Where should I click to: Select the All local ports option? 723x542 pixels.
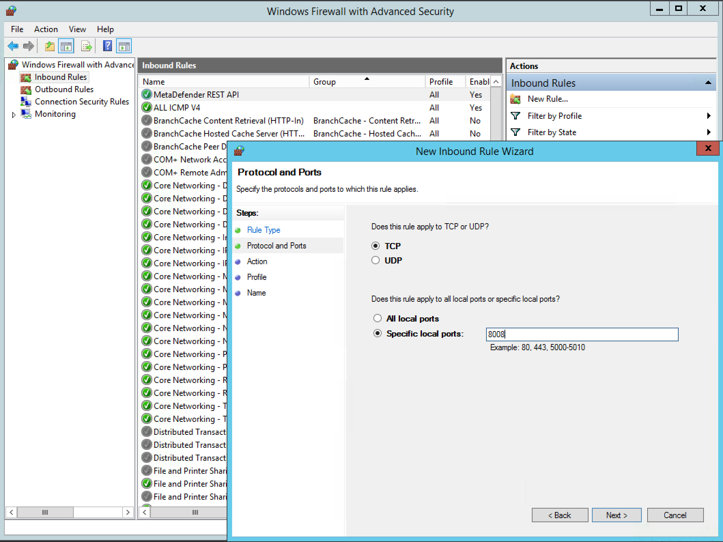[x=377, y=318]
